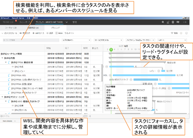The width and height of the screenshot is (193, 138).
Task: Click status icon of FPGA: 合成の最終プロトタイプ row
Action: [x=9, y=80]
